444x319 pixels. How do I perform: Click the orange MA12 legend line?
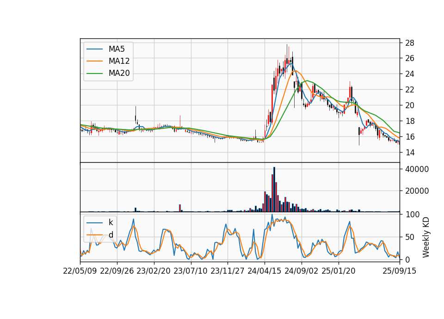[94, 61]
